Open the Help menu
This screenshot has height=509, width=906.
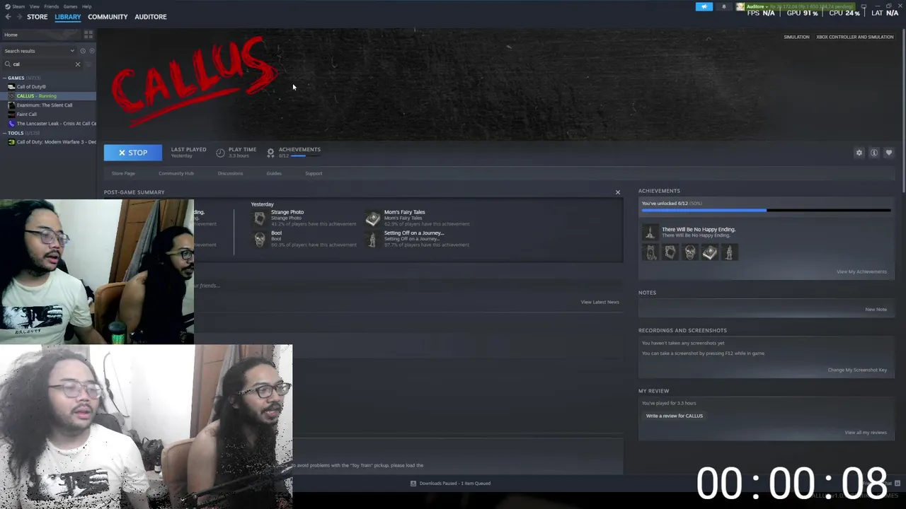click(86, 6)
